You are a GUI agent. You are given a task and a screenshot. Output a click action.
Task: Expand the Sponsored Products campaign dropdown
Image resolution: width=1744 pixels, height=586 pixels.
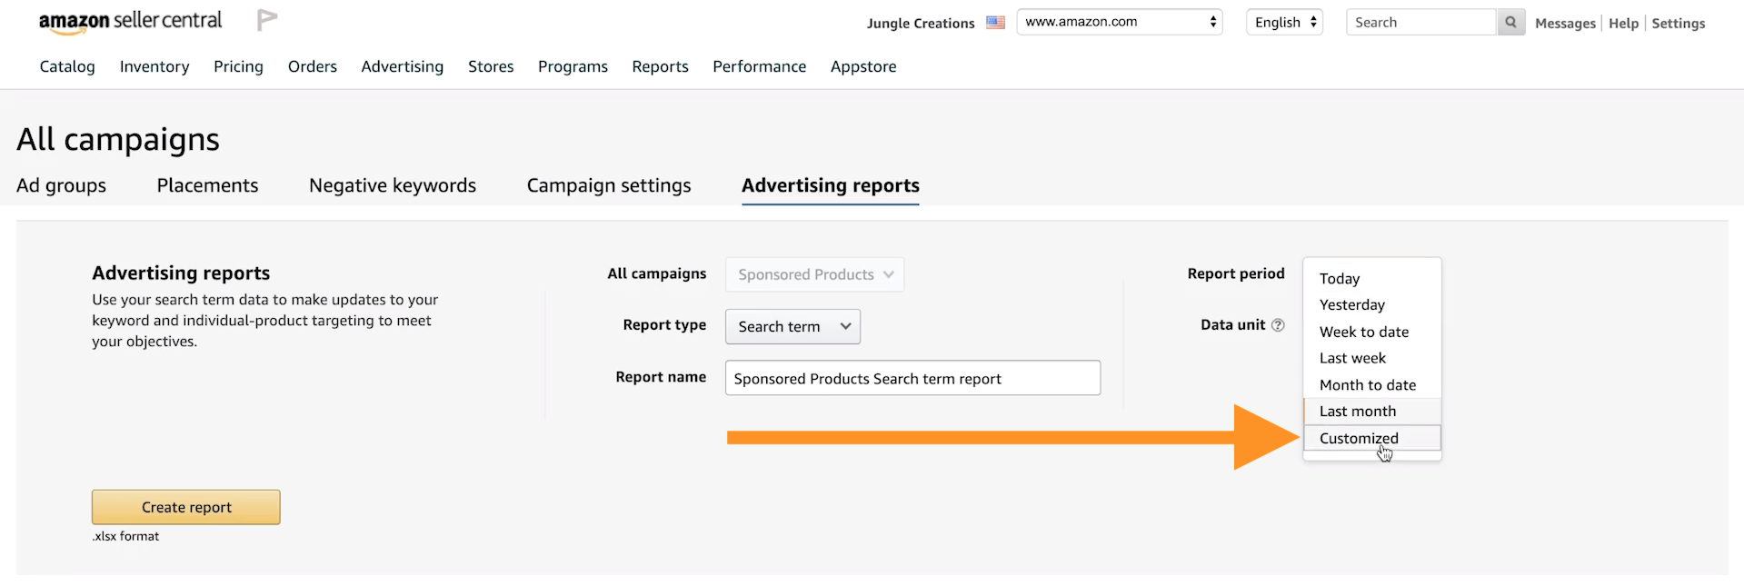[x=814, y=274]
